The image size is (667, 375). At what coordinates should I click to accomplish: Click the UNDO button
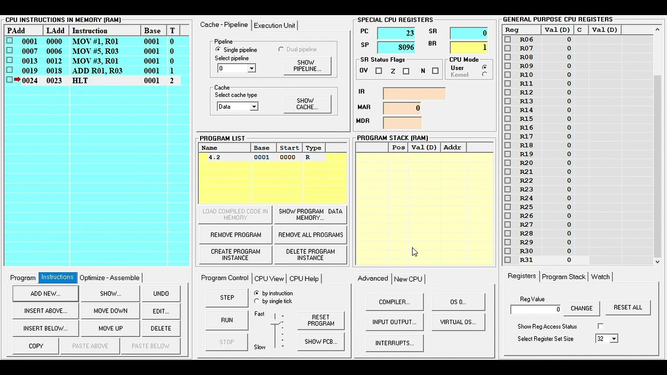[161, 293]
